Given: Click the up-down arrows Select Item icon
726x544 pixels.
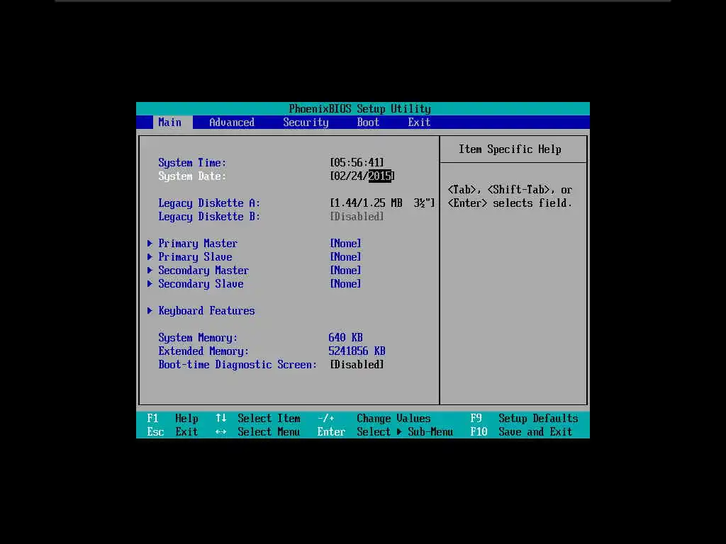Looking at the screenshot, I should coord(221,418).
